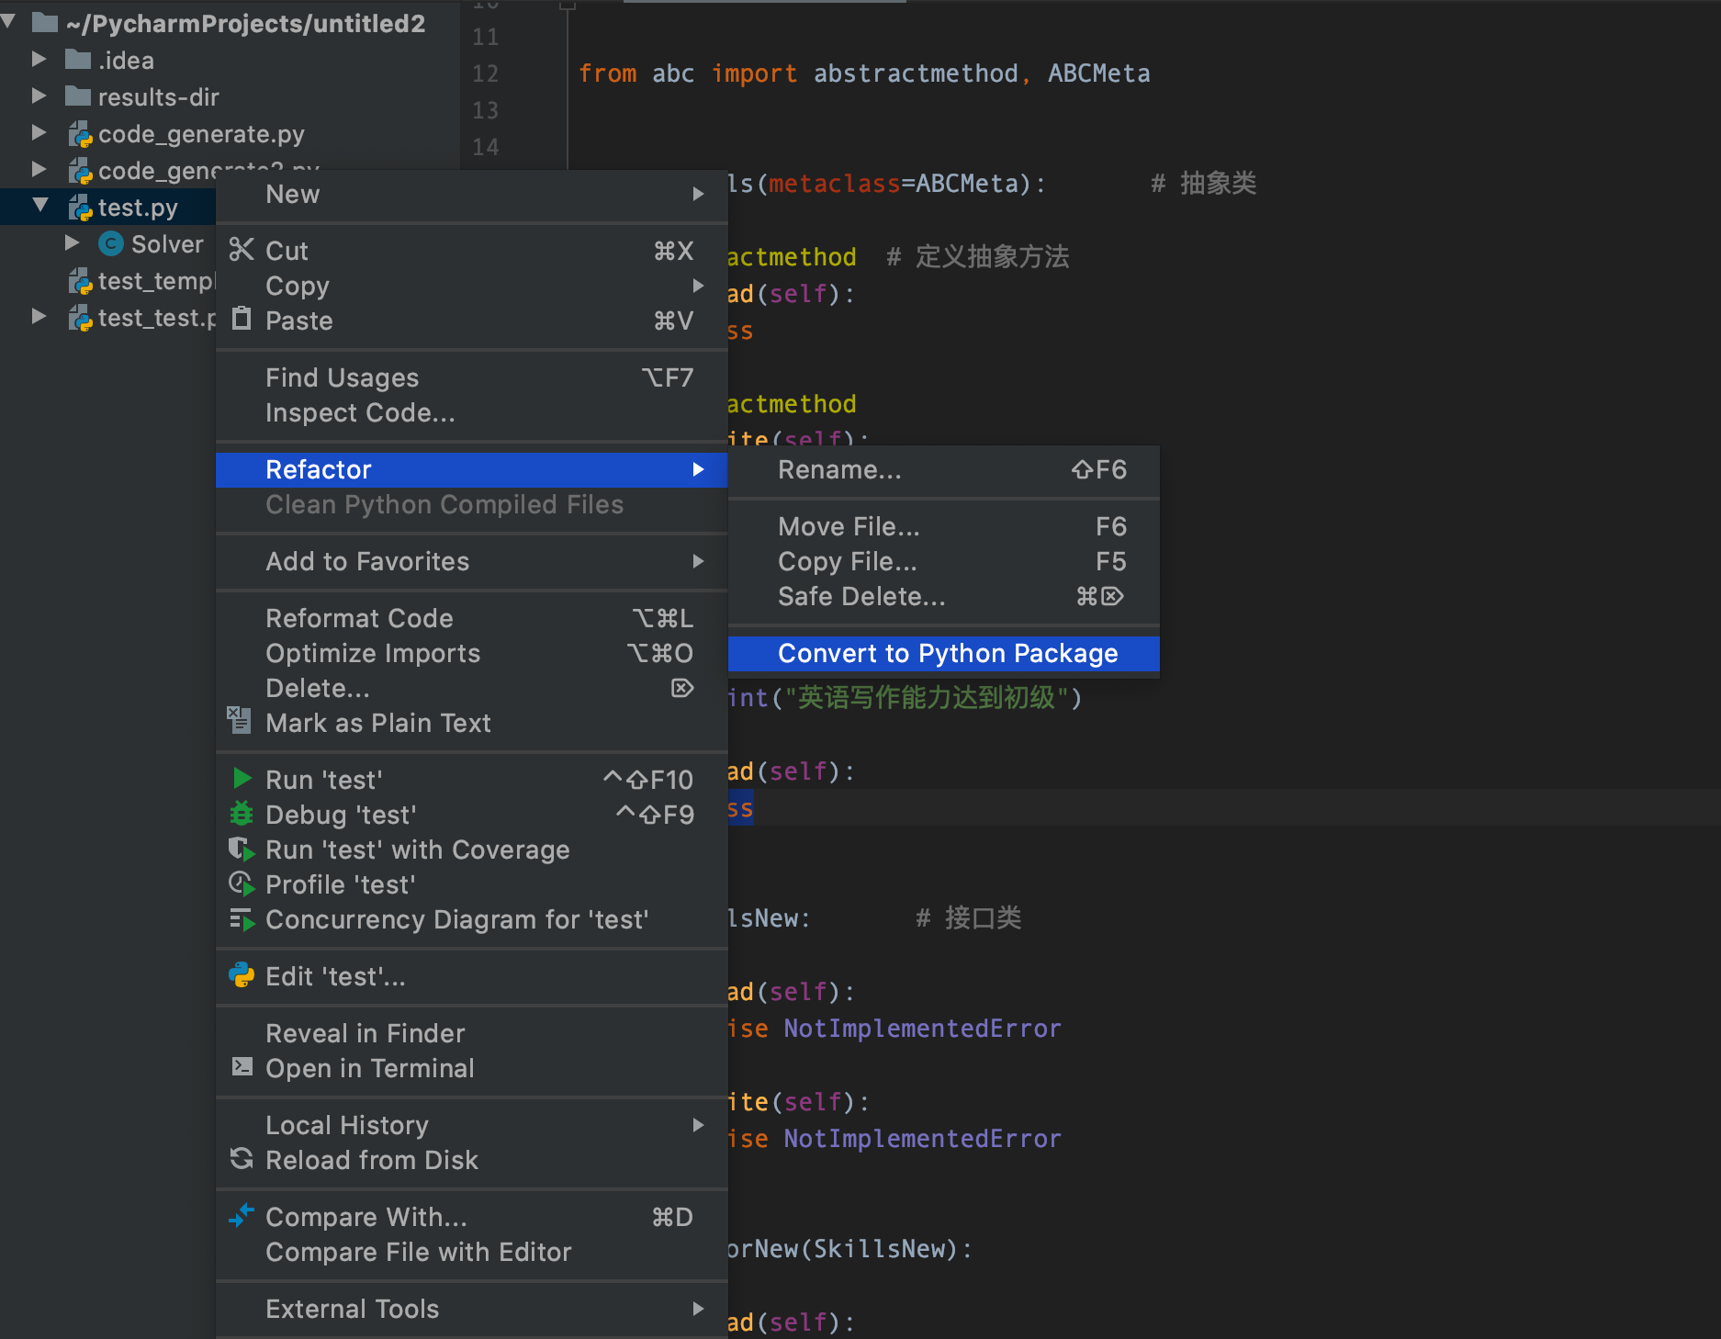
Task: Choose Reveal in Finder
Action: click(x=472, y=1033)
